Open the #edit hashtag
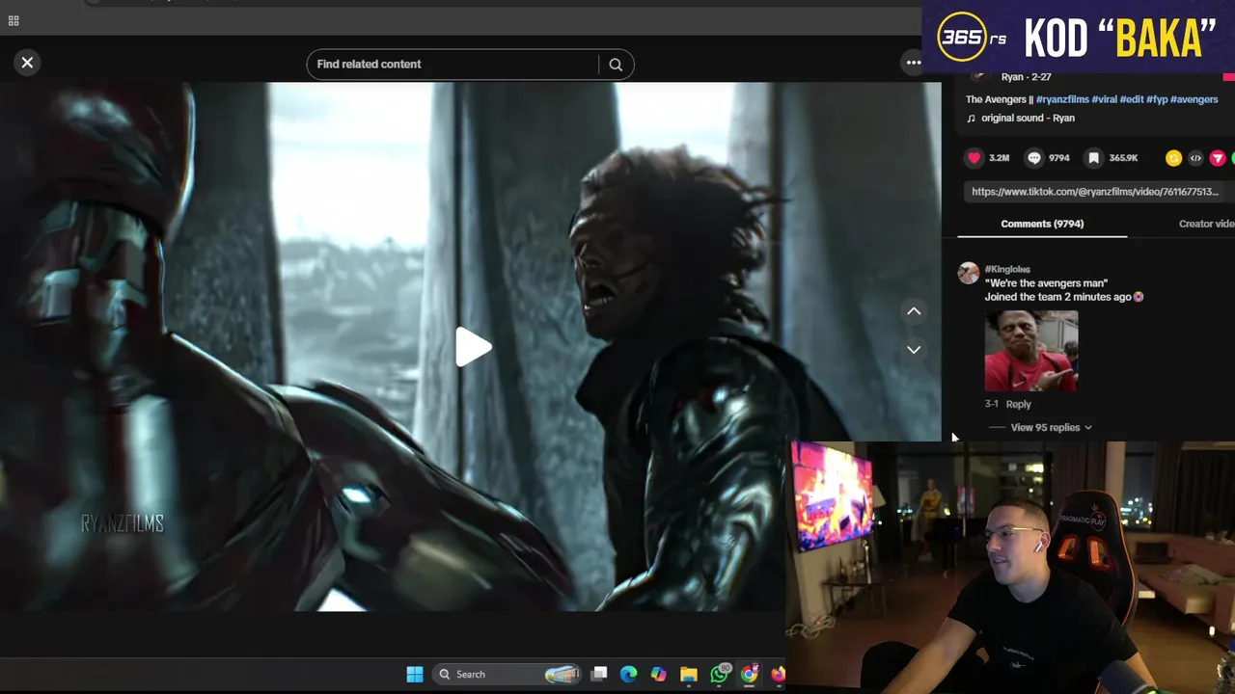The width and height of the screenshot is (1235, 694). 1131,99
